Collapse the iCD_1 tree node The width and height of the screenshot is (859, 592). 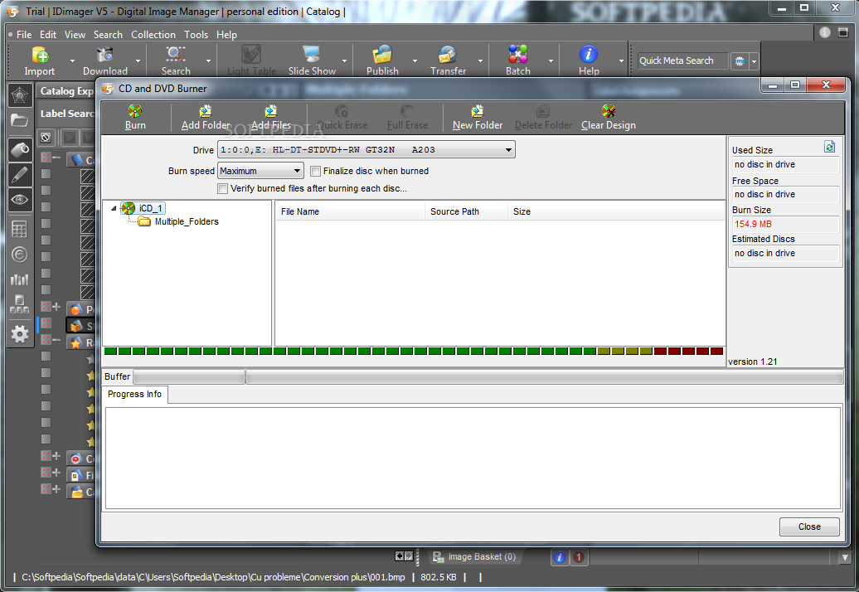pyautogui.click(x=114, y=208)
